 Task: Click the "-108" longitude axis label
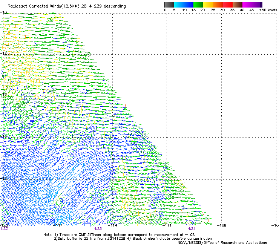coord(222,225)
